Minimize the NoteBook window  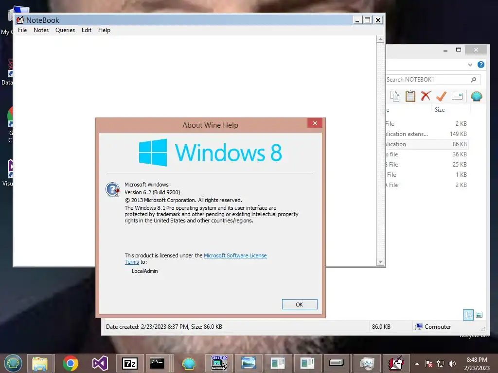click(x=357, y=20)
